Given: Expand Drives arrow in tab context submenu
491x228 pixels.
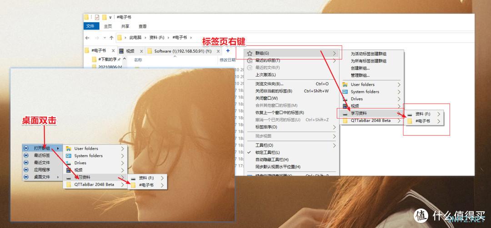Looking at the screenshot, I should click(x=399, y=99).
